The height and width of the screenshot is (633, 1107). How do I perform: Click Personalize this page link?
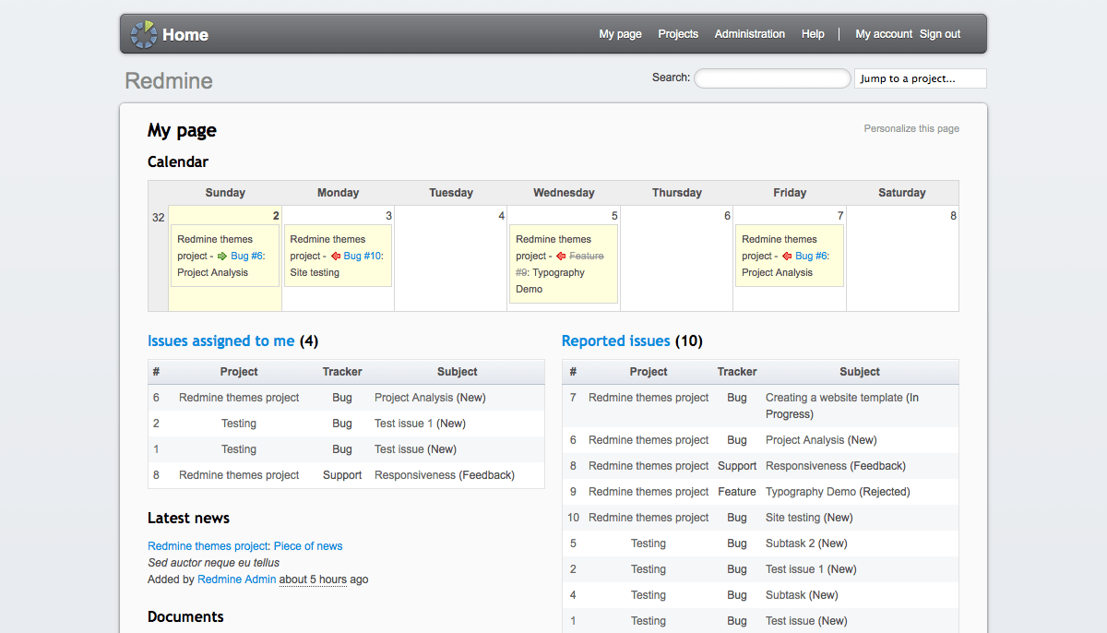coord(911,128)
